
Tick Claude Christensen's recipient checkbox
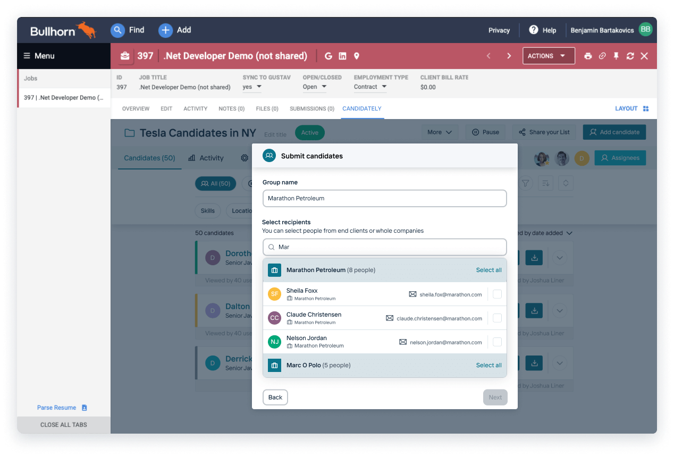[497, 318]
